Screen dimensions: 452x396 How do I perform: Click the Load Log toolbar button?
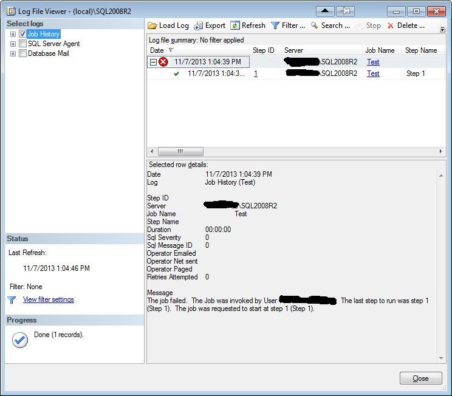click(x=168, y=26)
